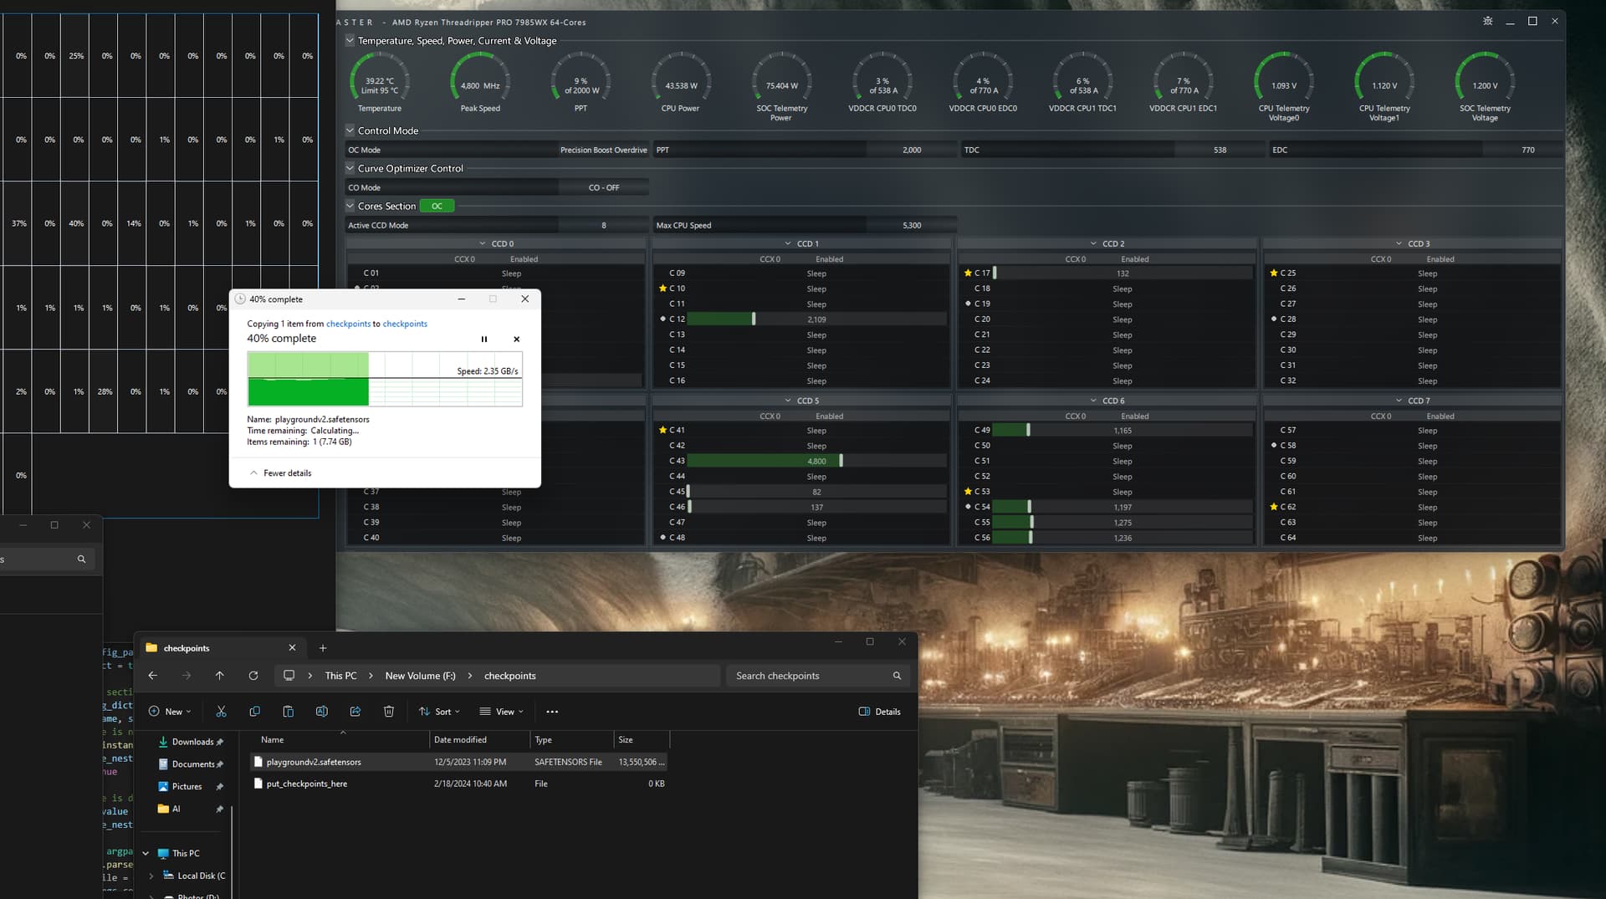Click the Search checkpoints input field

pos(807,676)
